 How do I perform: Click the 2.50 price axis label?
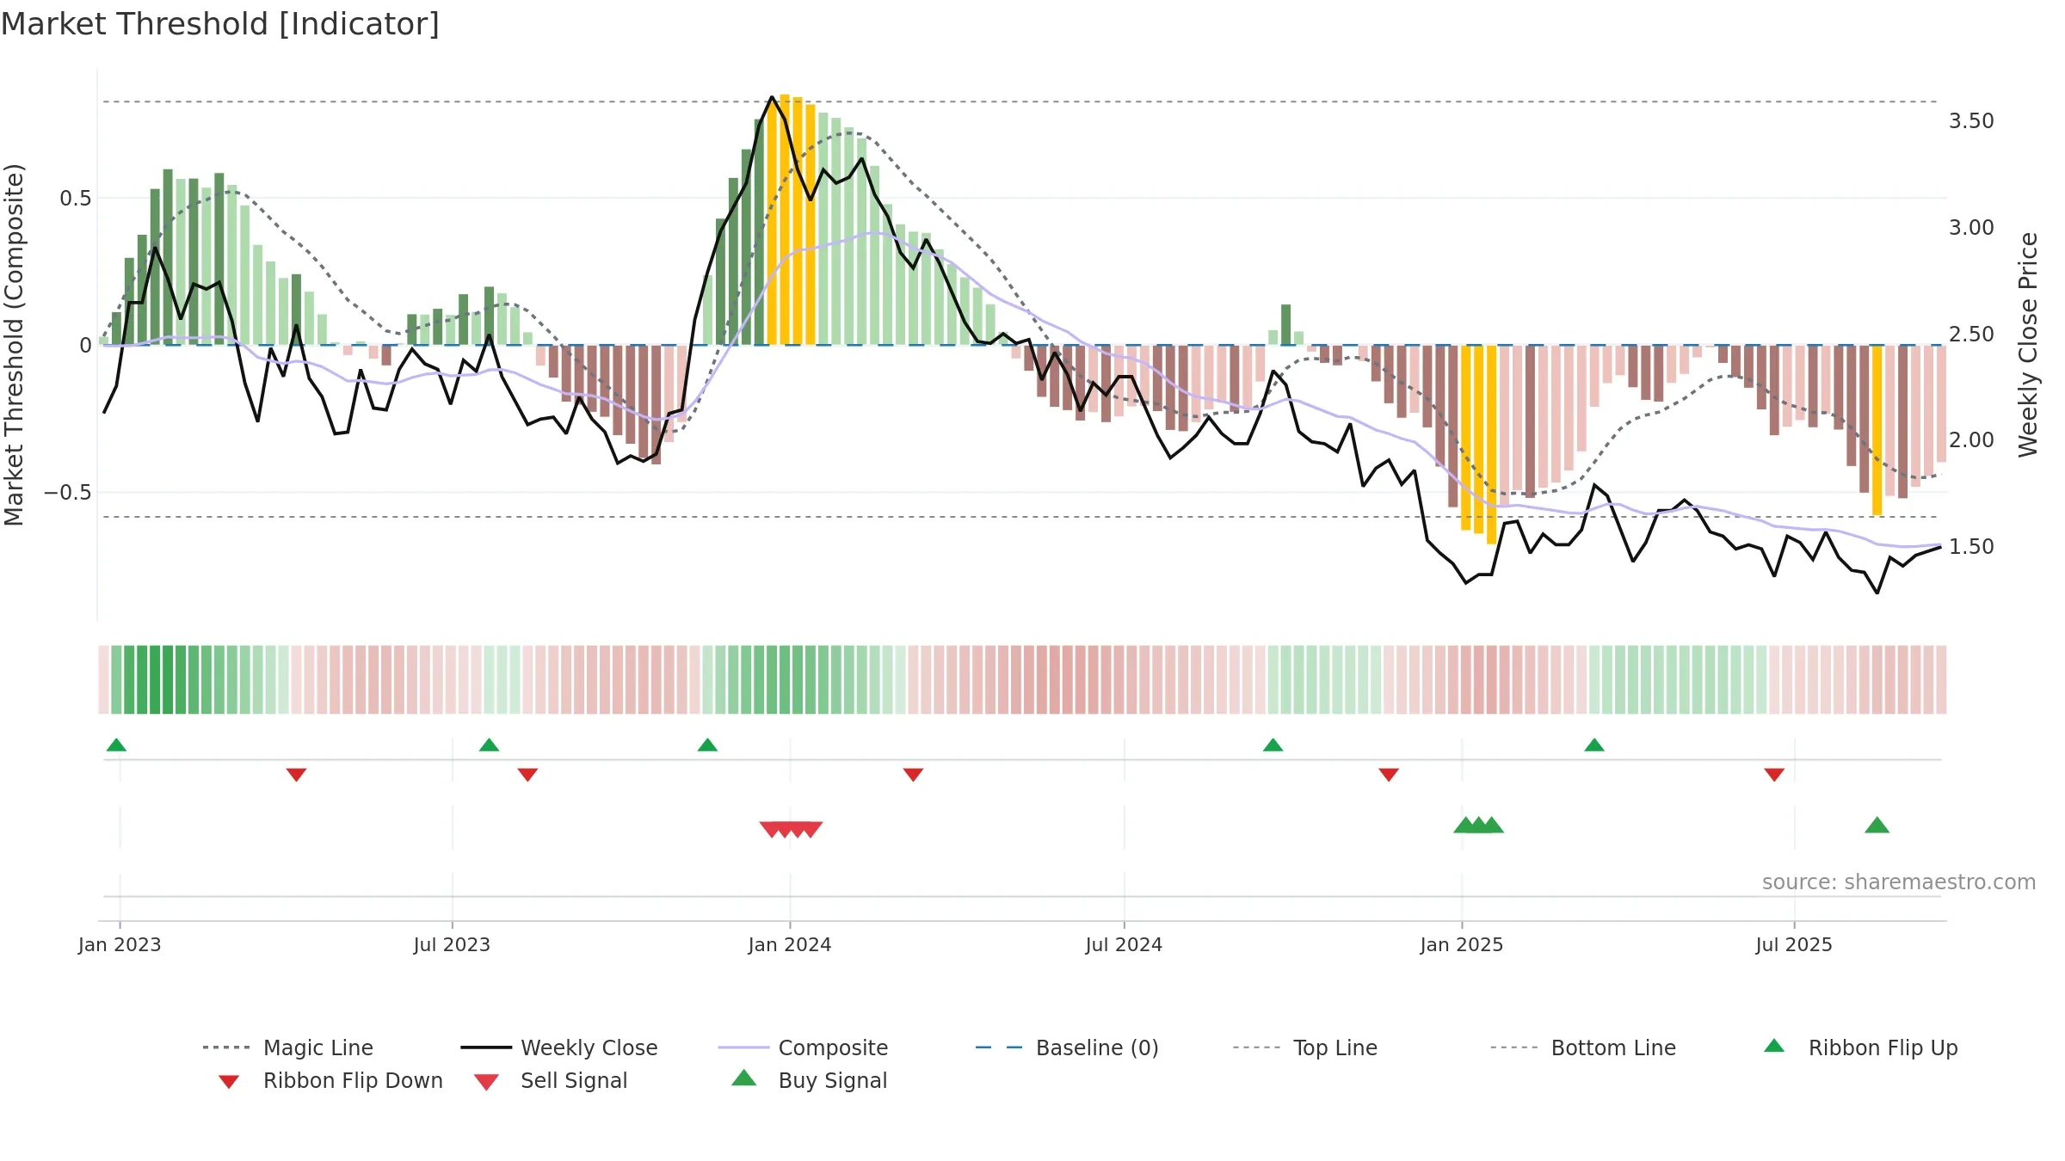coord(1971,334)
